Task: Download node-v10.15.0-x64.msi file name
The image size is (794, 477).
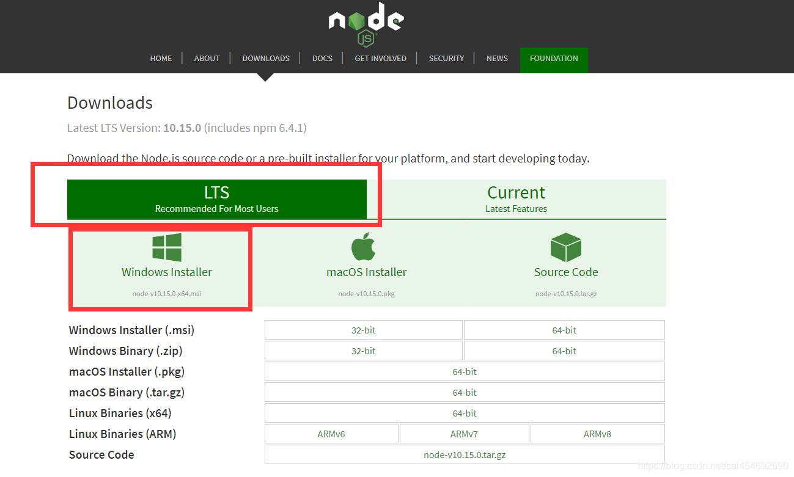Action: (x=167, y=294)
